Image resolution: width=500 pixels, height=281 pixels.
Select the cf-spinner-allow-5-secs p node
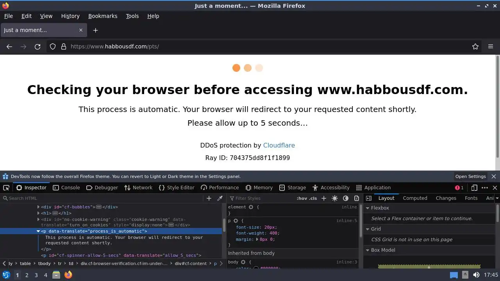[121, 255]
